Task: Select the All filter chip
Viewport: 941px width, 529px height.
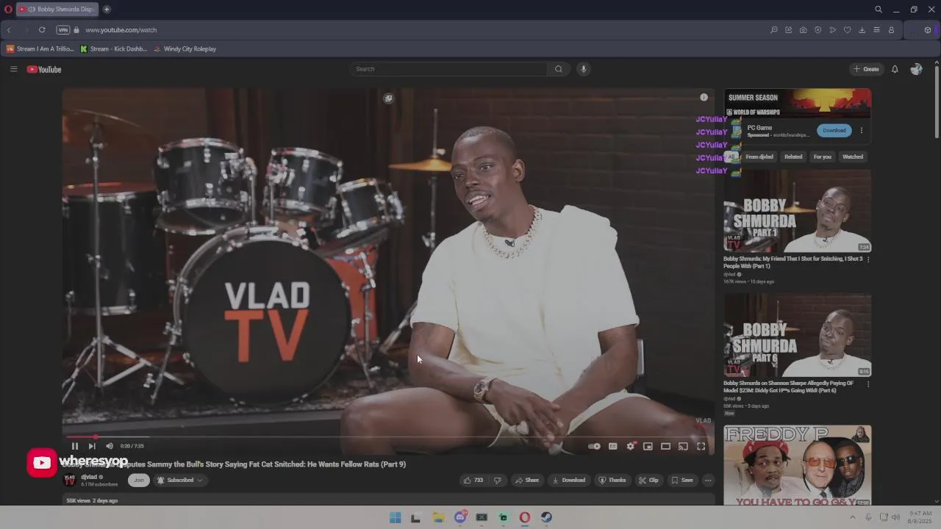Action: tap(731, 157)
